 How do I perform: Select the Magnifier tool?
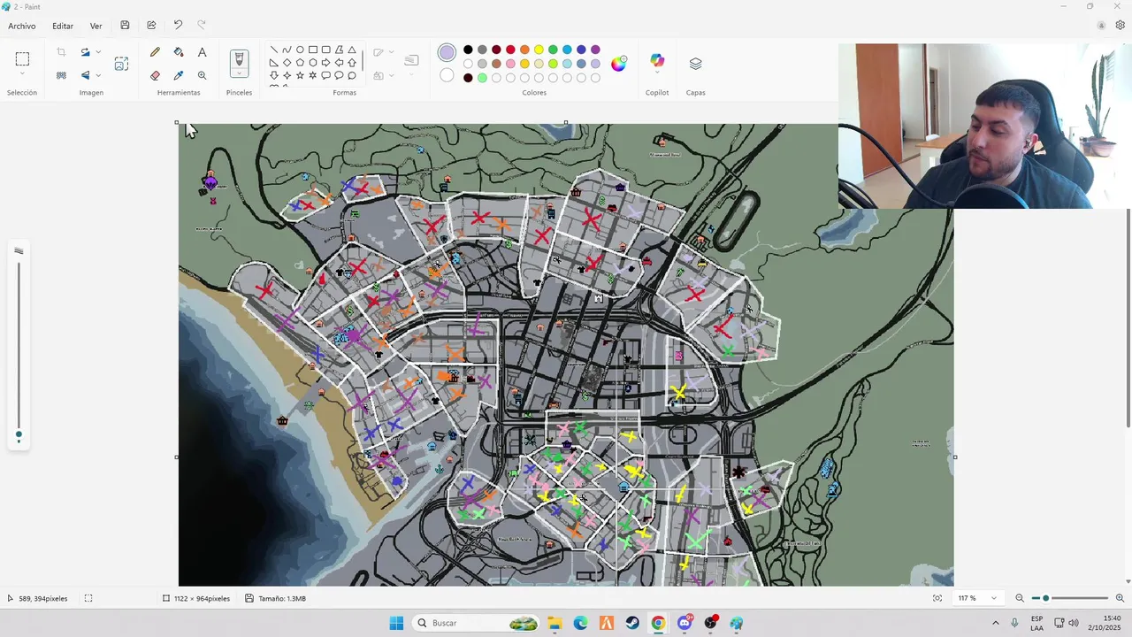pos(202,75)
